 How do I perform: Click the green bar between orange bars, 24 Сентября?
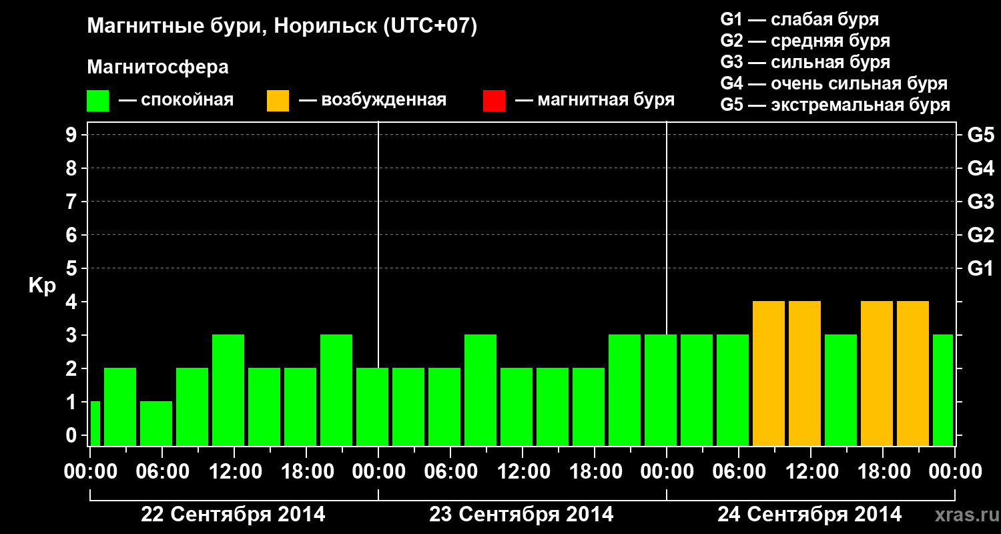(841, 390)
